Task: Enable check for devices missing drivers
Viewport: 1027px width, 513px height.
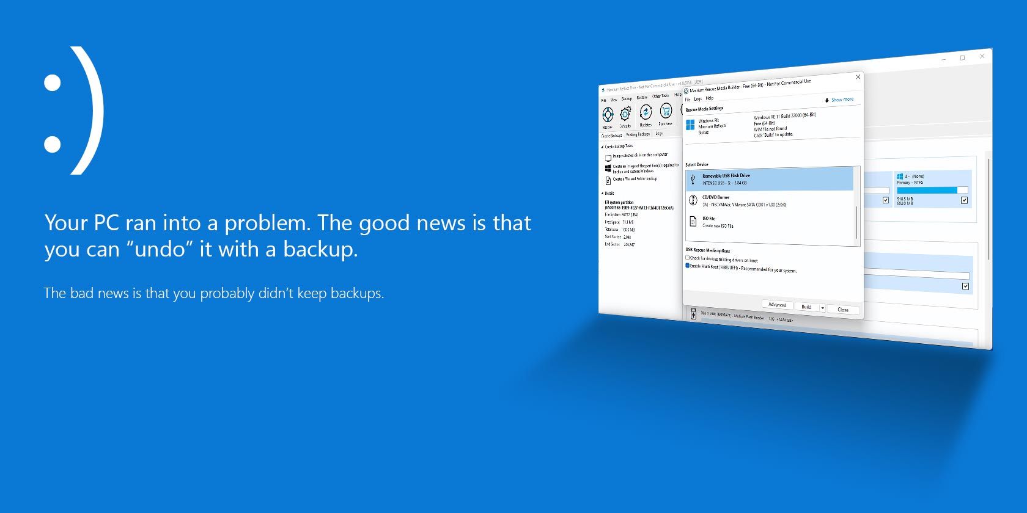Action: click(688, 258)
